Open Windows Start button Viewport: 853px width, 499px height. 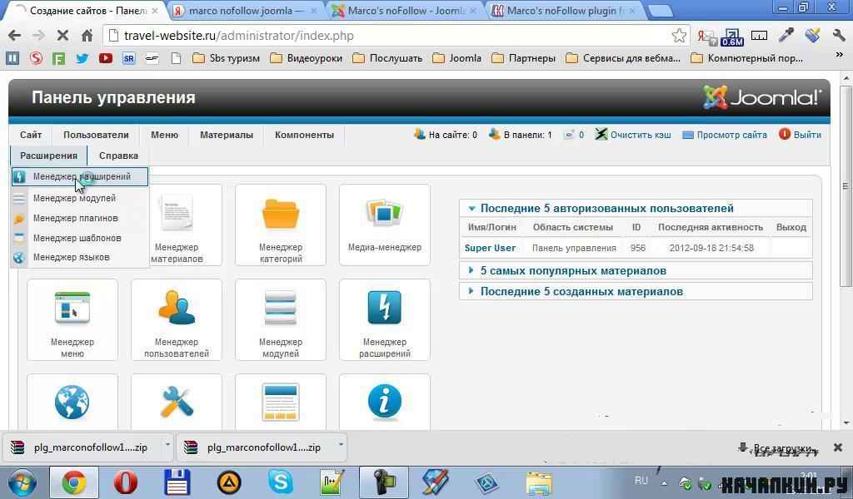point(22,482)
